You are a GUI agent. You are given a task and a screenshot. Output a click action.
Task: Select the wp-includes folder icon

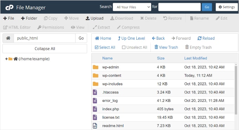95,84
